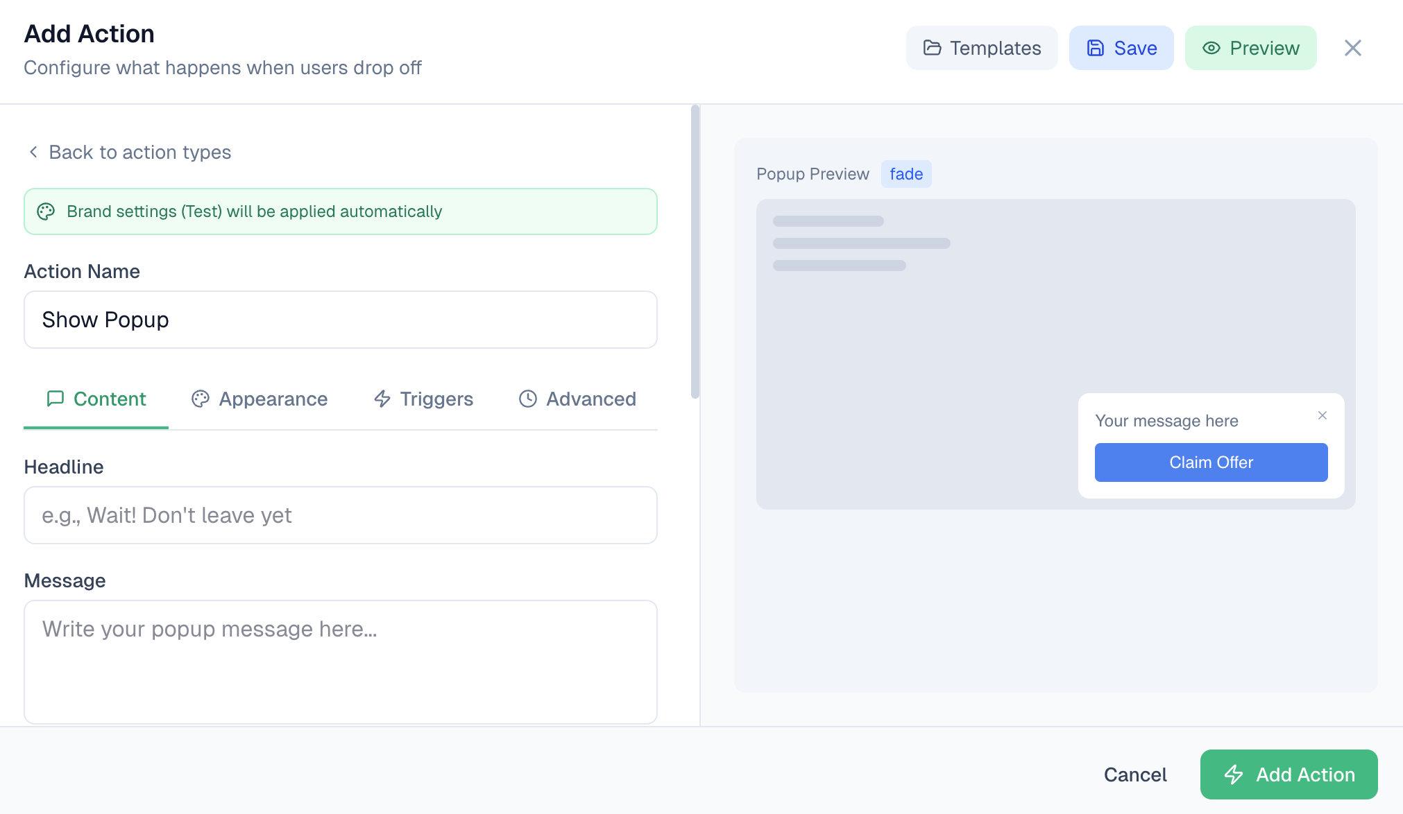Close the Add Action dialog

point(1352,48)
